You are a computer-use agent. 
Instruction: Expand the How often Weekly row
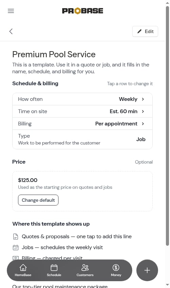82,99
